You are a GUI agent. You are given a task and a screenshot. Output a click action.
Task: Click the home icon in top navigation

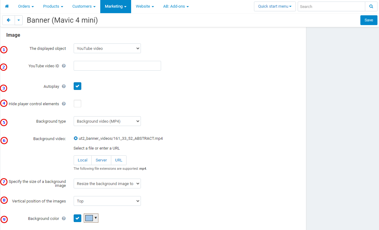(7, 6)
